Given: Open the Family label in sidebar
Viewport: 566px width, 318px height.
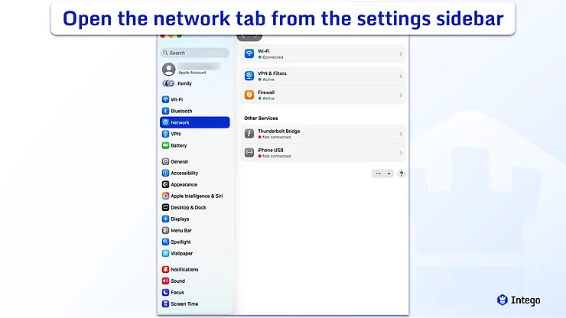Looking at the screenshot, I should pyautogui.click(x=184, y=83).
